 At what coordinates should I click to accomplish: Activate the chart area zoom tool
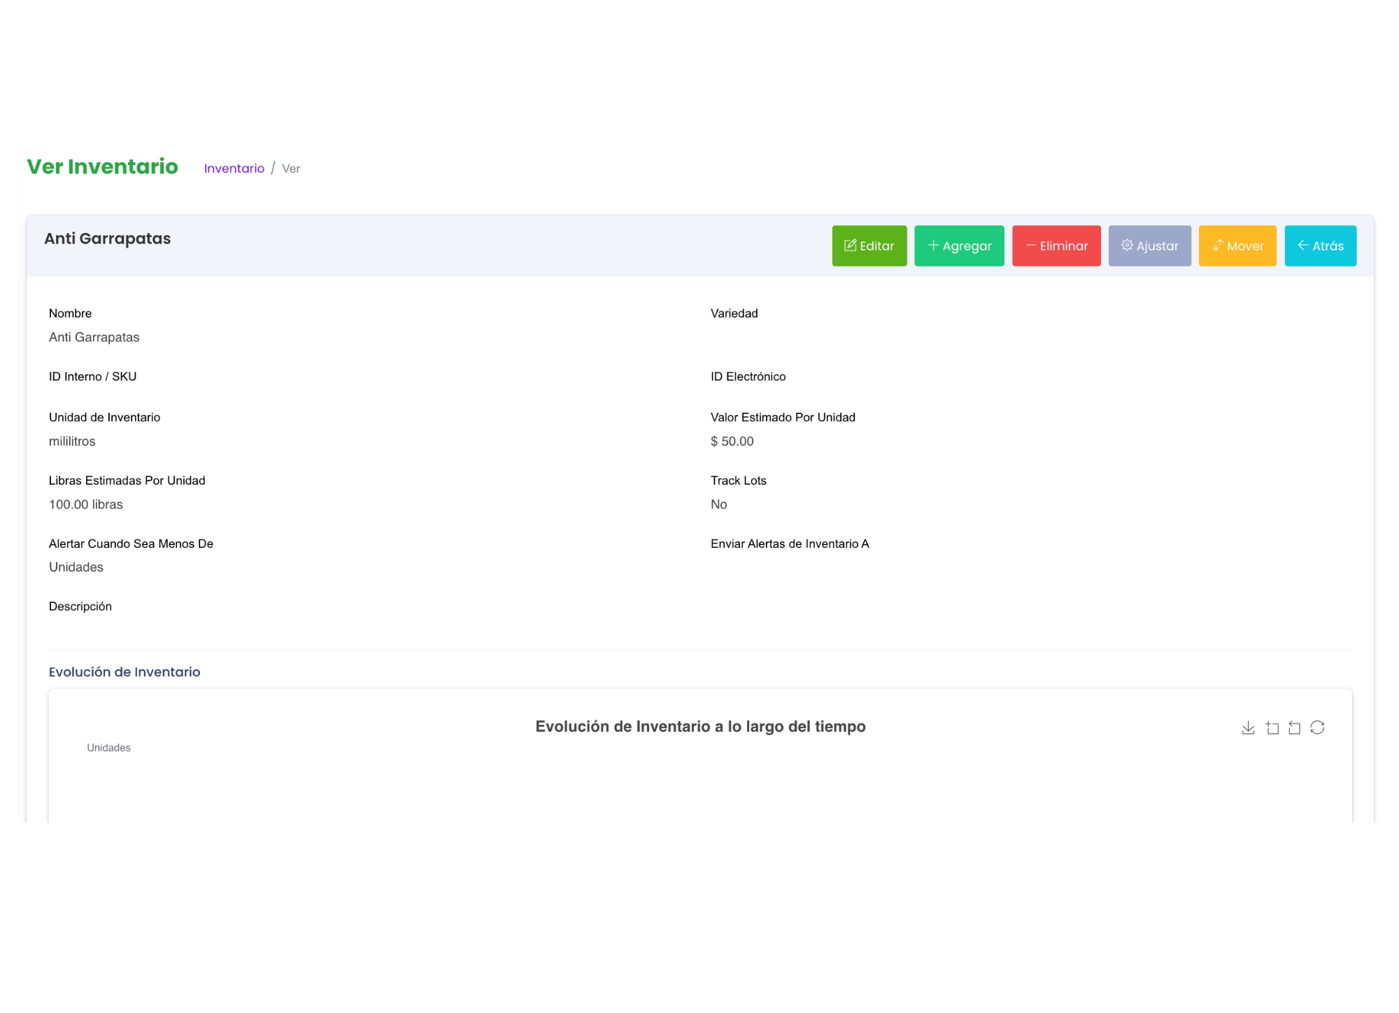[1272, 728]
